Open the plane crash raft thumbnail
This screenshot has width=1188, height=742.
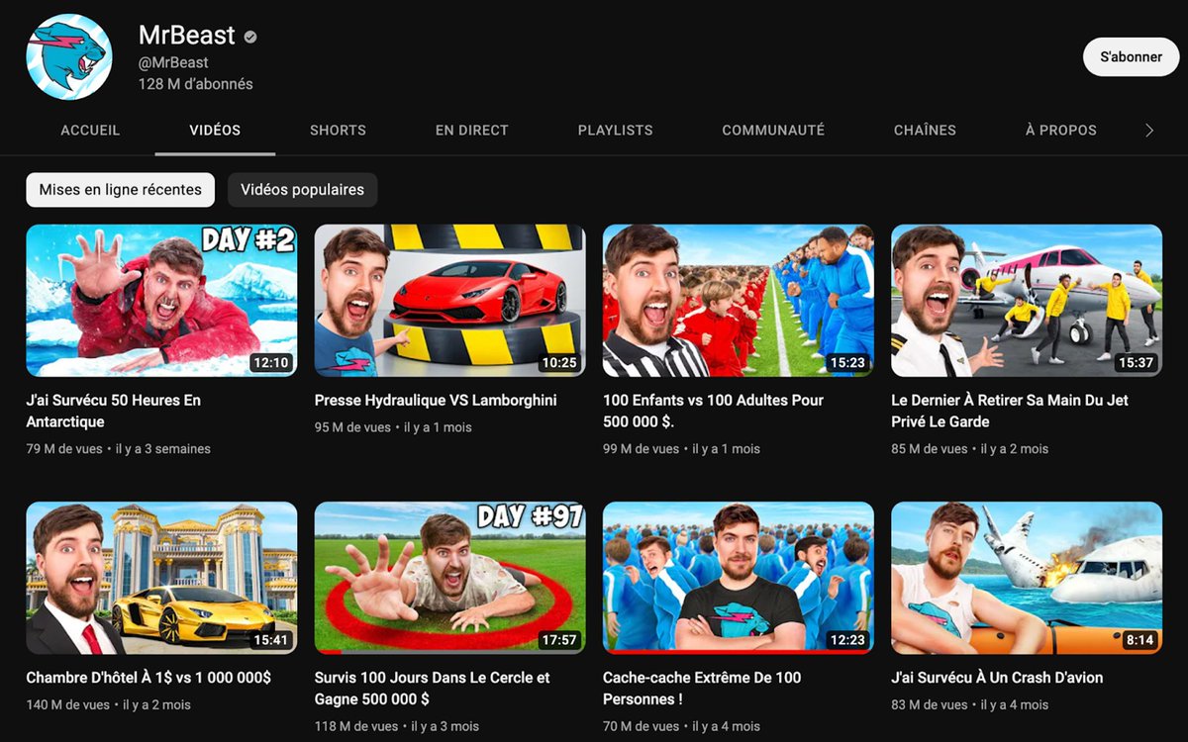point(1027,578)
